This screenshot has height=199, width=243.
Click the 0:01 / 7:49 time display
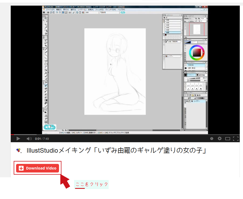pos(42,139)
